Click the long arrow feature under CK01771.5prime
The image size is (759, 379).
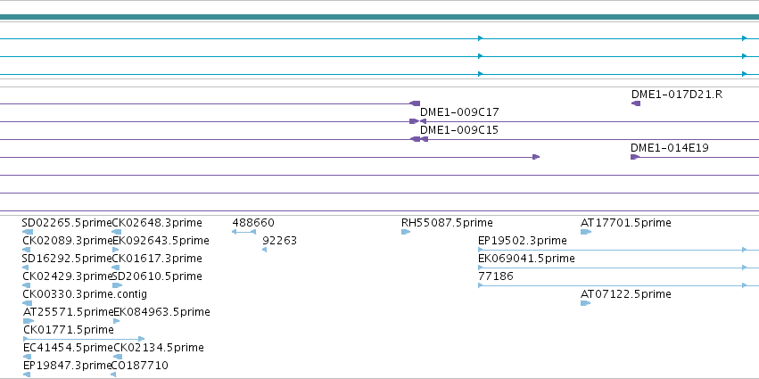(x=84, y=339)
